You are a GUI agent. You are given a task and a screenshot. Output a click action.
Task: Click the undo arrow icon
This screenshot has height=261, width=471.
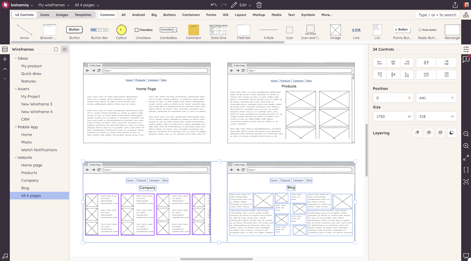click(x=214, y=5)
